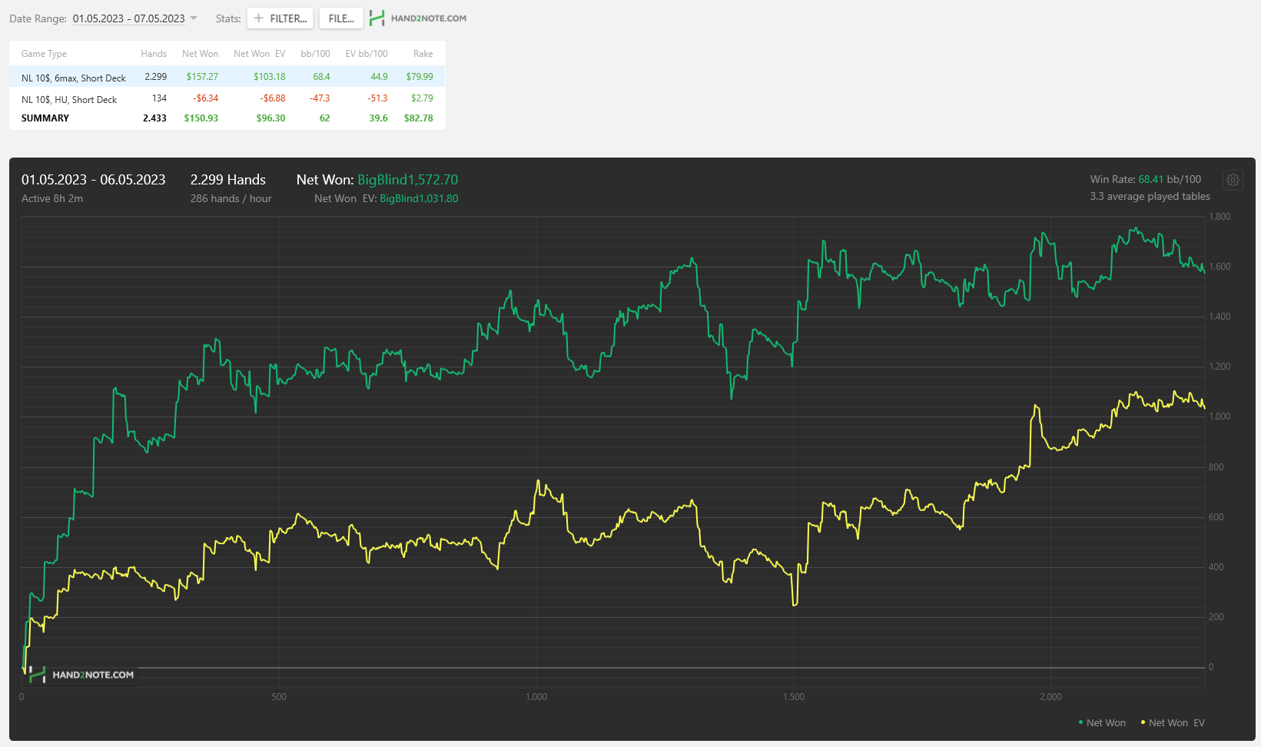Sort table by Rake column header
Image resolution: width=1261 pixels, height=747 pixels.
(423, 54)
